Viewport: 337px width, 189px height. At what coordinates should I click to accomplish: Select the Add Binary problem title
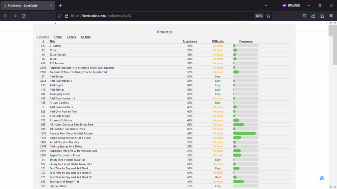pos(56,76)
